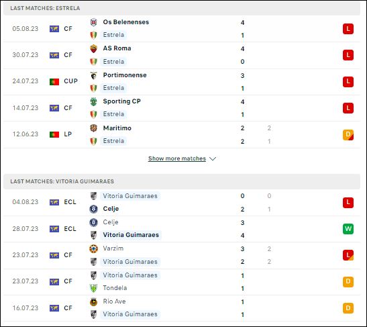Open the Celje team name on 04.08.23

pyautogui.click(x=111, y=209)
